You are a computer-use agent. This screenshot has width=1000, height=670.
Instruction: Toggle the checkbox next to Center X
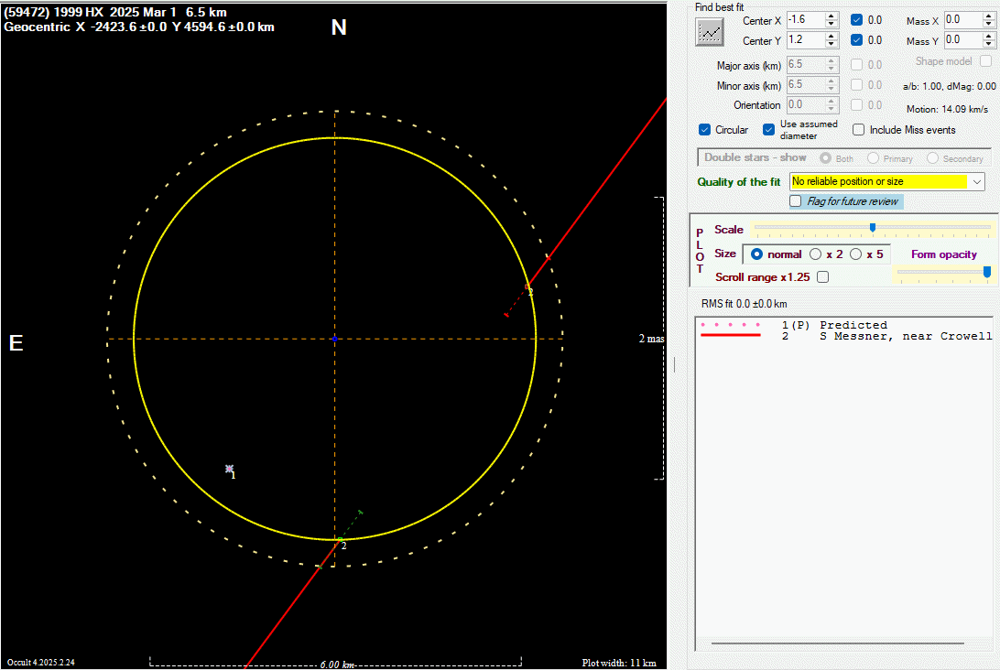pos(856,19)
